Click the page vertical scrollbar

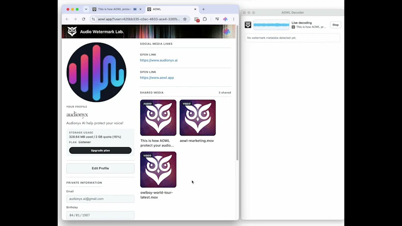(x=237, y=93)
